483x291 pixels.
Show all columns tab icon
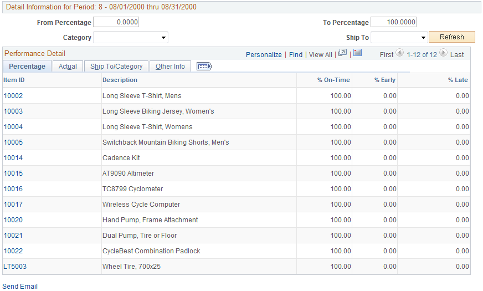pos(204,67)
